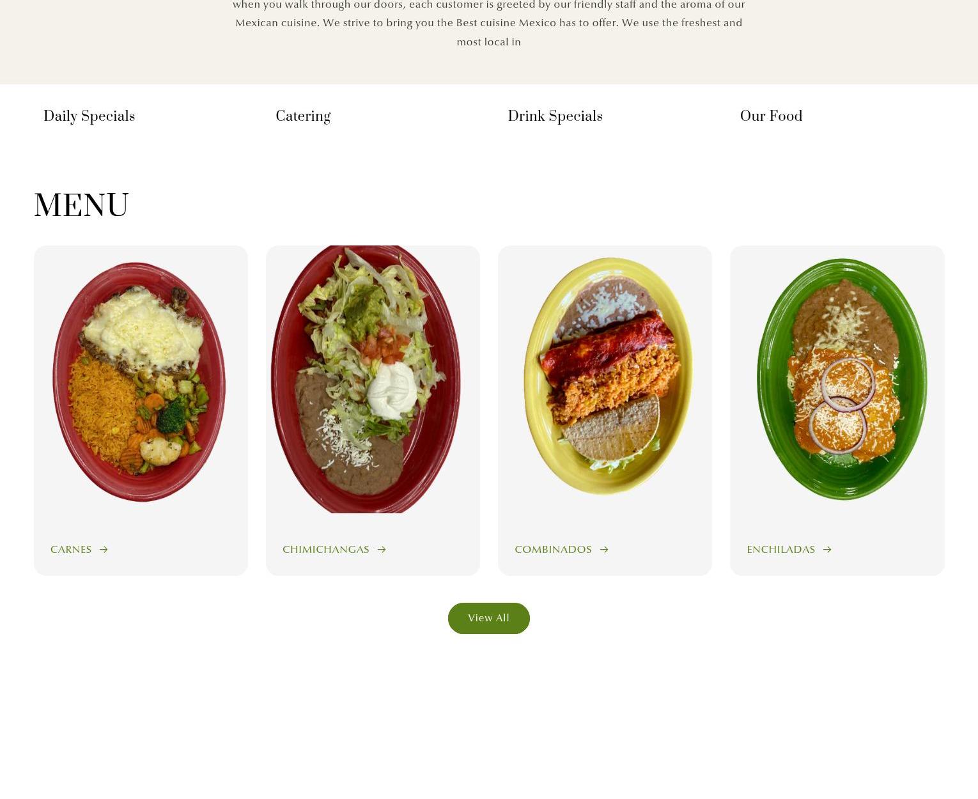
Task: Click the MENU heading
Action: point(81,206)
